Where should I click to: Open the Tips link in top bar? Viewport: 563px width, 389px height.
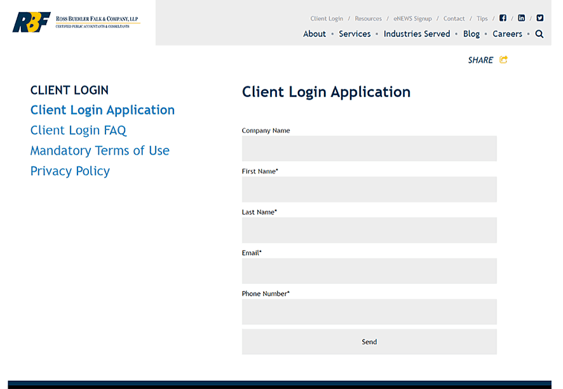[482, 18]
